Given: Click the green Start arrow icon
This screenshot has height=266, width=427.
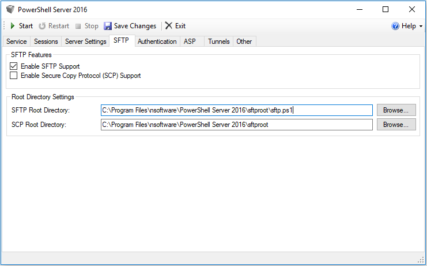Looking at the screenshot, I should tap(13, 26).
